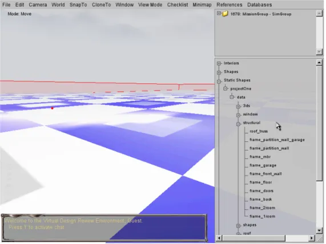Viewport: 326px width, 244px height.
Task: Open the Edit menu
Action: click(x=20, y=5)
